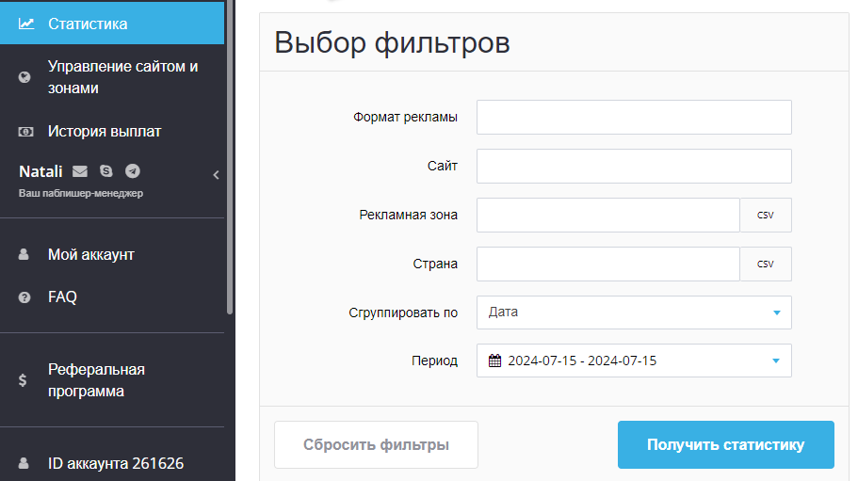Click CSV button next to Рекламная зона

[x=766, y=215]
